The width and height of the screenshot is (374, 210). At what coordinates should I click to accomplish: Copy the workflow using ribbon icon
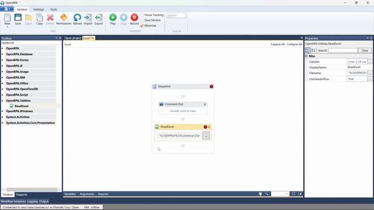tap(39, 19)
